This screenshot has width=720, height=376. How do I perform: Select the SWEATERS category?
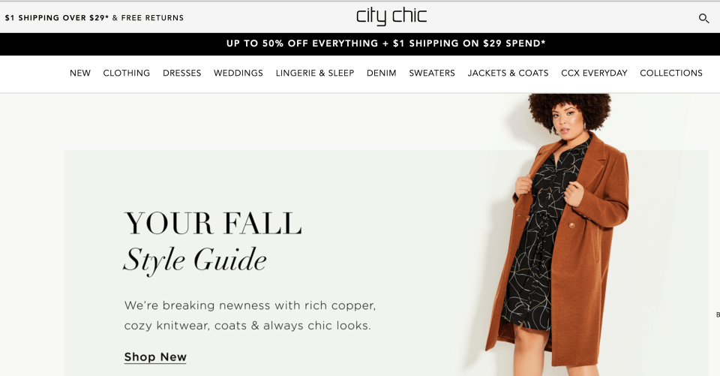pos(432,73)
